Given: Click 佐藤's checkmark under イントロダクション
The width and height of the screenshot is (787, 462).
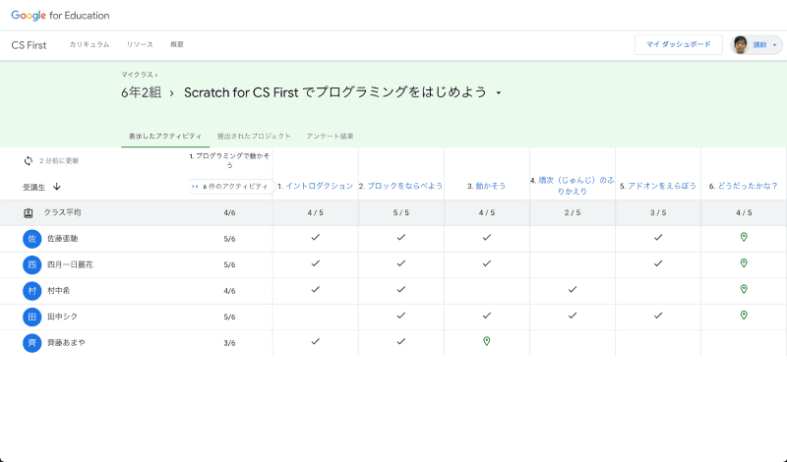Looking at the screenshot, I should click(x=315, y=237).
